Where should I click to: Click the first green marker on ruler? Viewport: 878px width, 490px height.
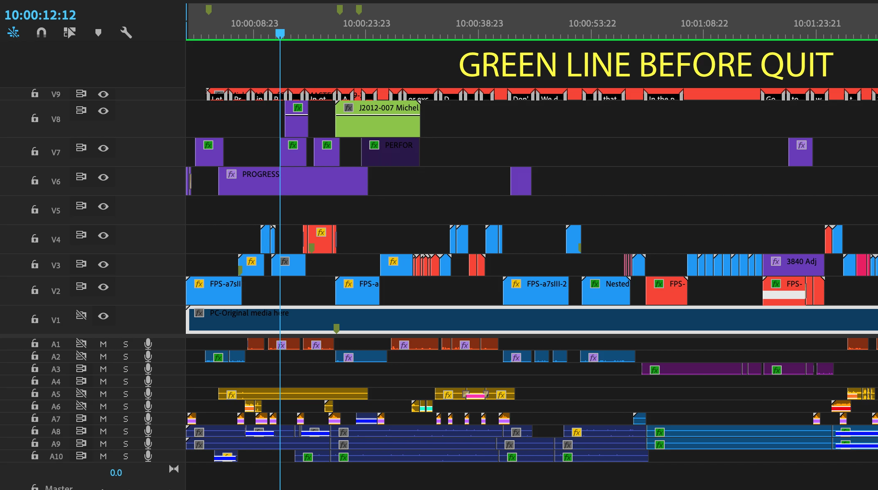coord(209,9)
